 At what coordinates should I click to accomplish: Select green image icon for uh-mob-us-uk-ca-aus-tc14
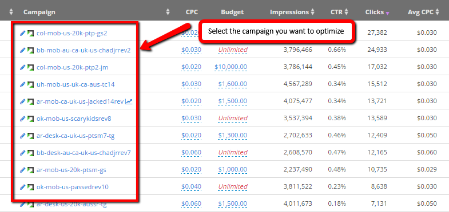tap(31, 84)
